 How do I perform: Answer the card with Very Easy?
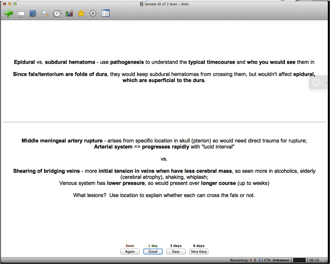pos(199,251)
